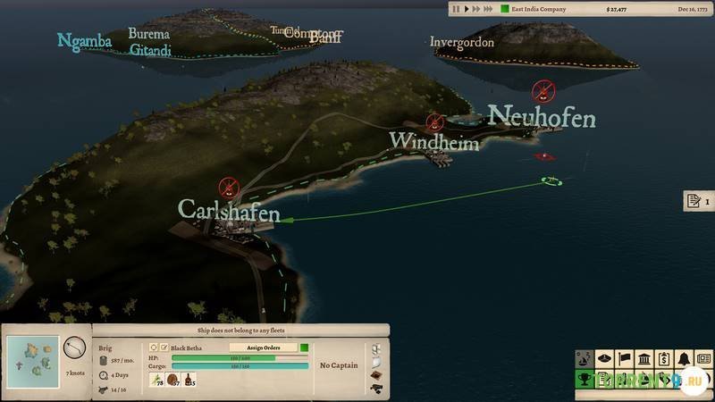Click the green trophy icon
Viewport: 715px width, 402px height.
click(585, 380)
